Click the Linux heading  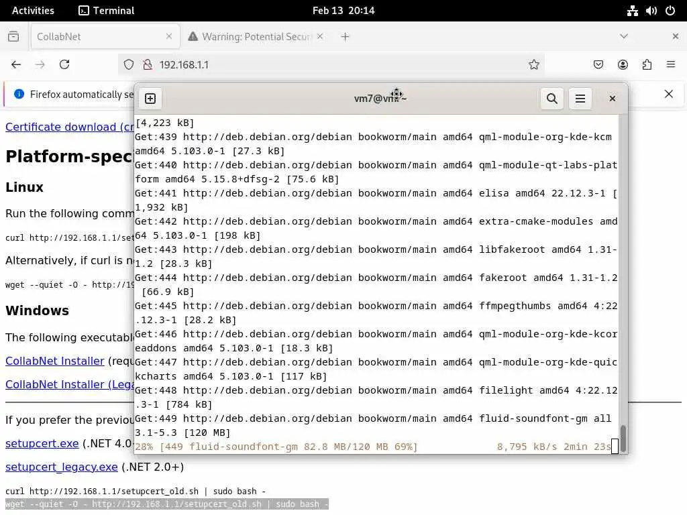[x=25, y=188]
